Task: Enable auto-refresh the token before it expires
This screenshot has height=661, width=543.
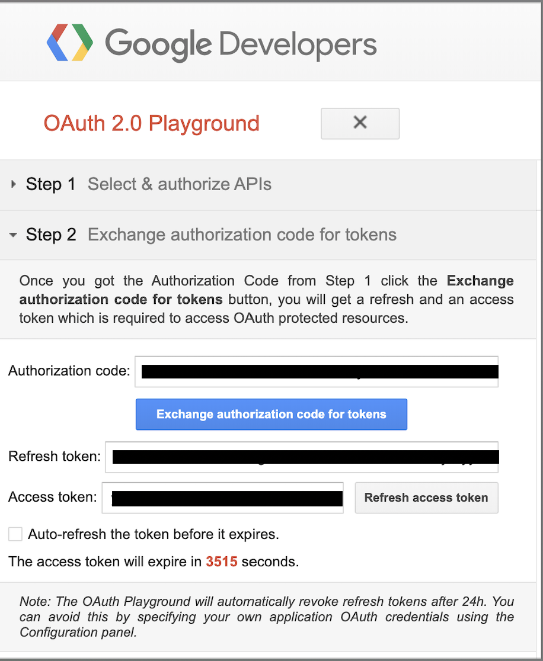Action: pos(15,534)
